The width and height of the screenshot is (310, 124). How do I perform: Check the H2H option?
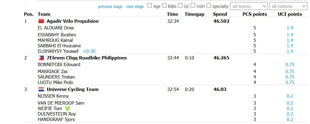pyautogui.click(x=193, y=5)
